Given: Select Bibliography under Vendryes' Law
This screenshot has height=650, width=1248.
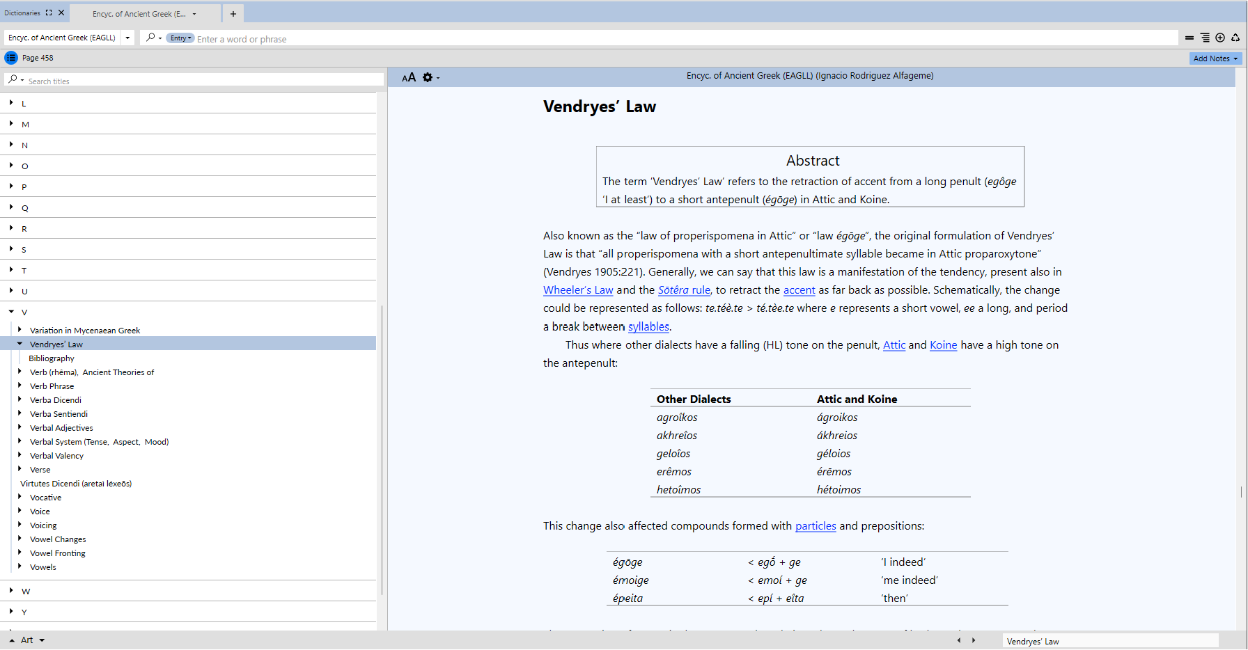Looking at the screenshot, I should click(x=52, y=358).
